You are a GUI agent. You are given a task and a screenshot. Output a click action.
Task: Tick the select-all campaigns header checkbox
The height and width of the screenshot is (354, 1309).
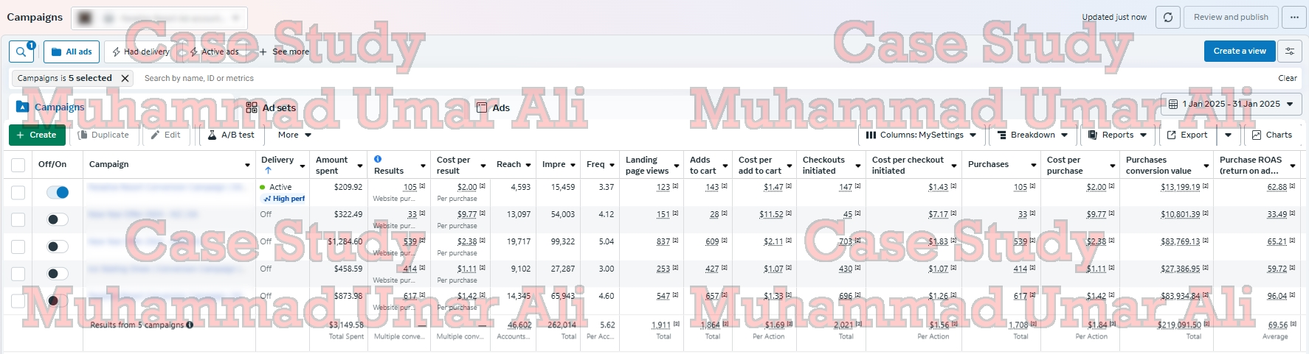[x=18, y=165]
